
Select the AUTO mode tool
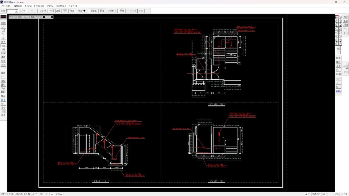coord(3,61)
